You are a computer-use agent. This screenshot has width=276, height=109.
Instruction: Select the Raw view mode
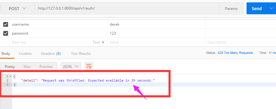[x=27, y=67]
